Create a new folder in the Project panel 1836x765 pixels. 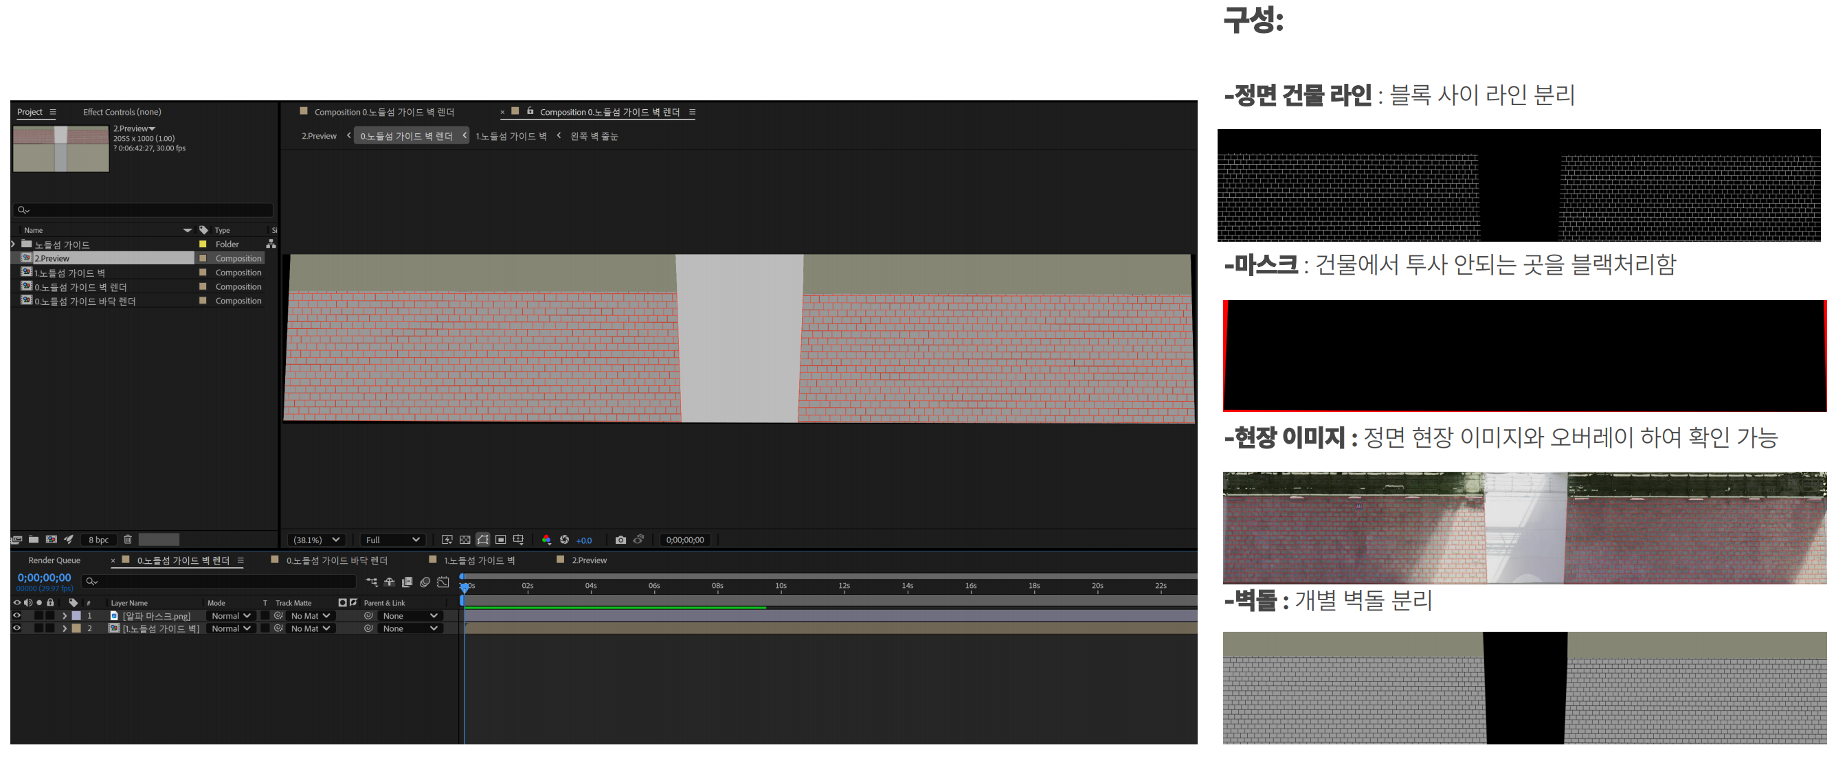(34, 539)
